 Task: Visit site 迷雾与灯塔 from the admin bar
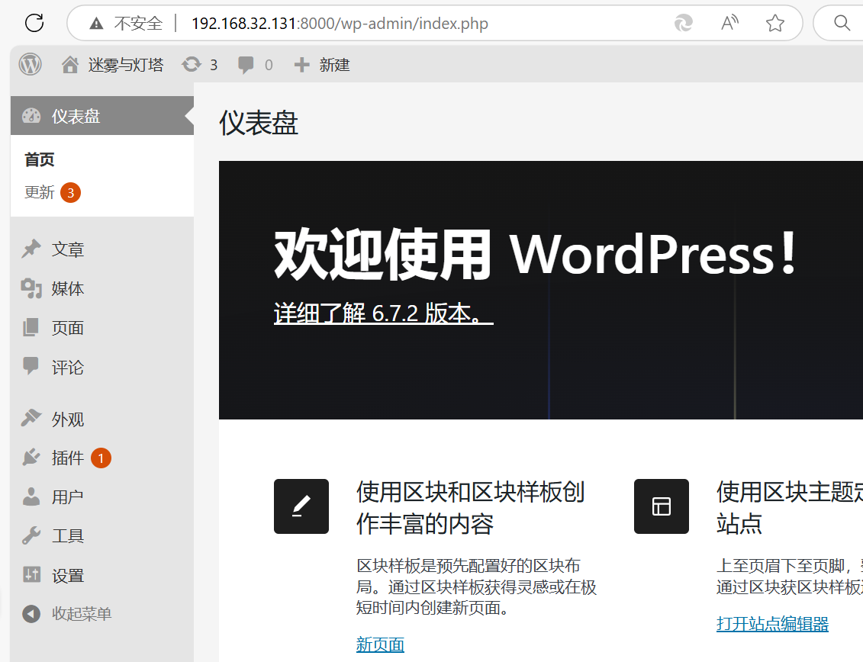(x=126, y=65)
